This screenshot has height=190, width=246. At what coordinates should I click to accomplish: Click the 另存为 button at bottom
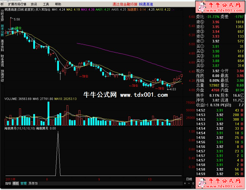point(33,183)
